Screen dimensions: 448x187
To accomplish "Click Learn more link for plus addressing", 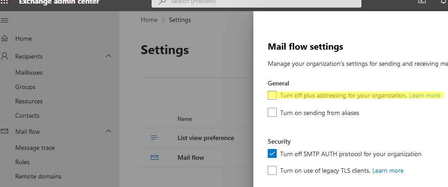I will click(x=425, y=95).
